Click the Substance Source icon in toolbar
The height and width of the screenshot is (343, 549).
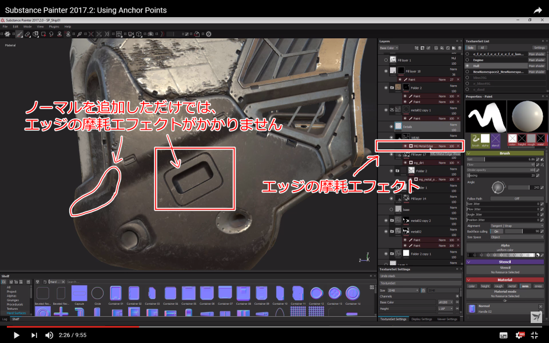click(208, 34)
